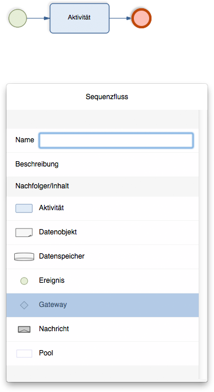Viewport: 214px width, 392px height.
Task: Focus the Name text field
Action: click(116, 141)
